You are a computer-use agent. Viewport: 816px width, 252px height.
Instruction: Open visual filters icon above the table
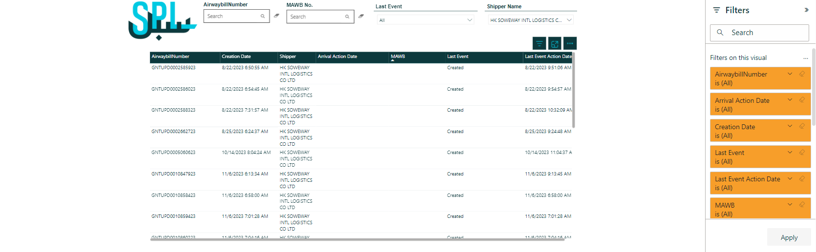(539, 44)
